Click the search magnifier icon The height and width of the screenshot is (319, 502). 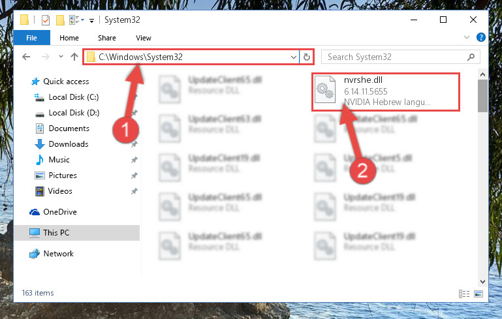[x=471, y=57]
